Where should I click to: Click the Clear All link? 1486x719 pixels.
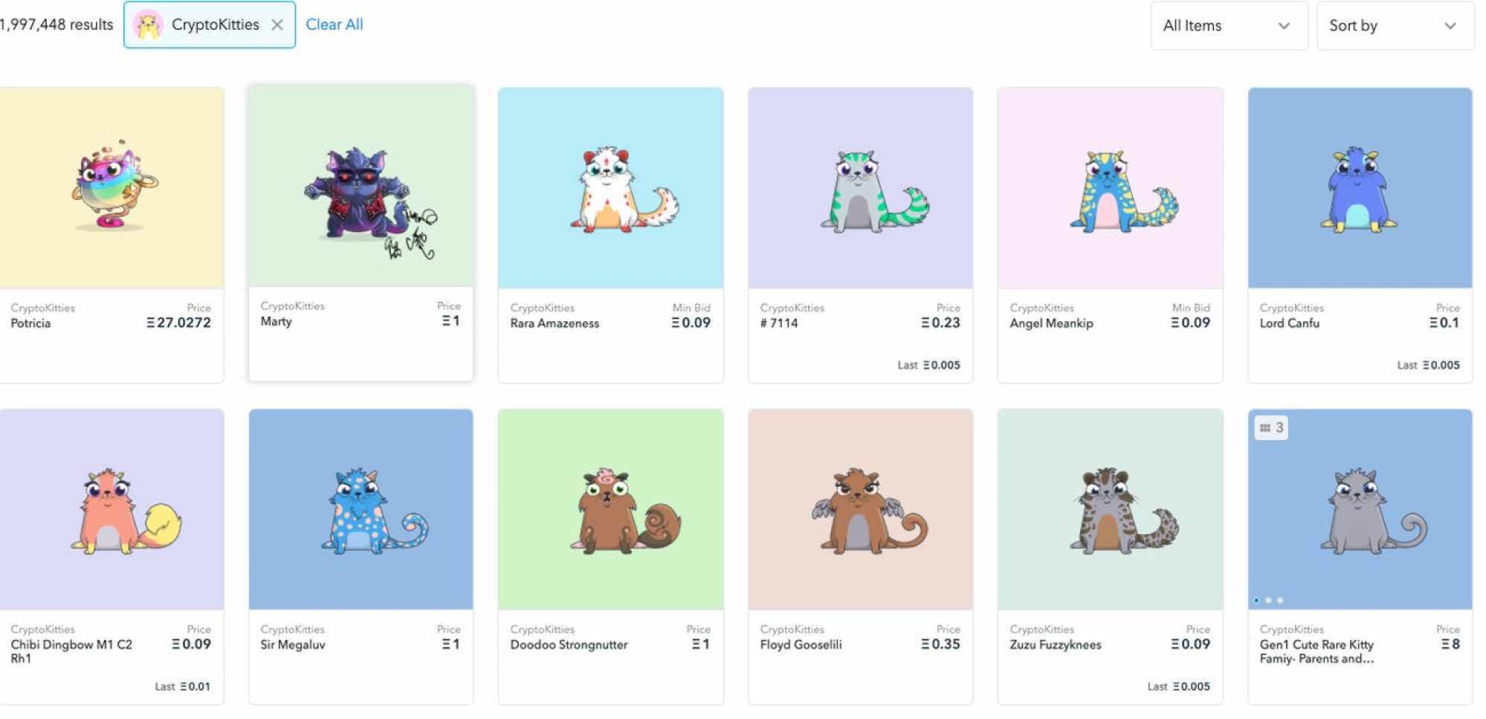click(x=335, y=25)
